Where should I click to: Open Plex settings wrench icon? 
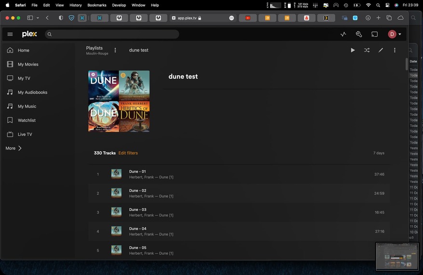click(359, 34)
